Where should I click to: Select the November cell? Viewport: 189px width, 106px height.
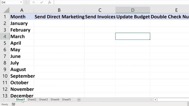22,89
